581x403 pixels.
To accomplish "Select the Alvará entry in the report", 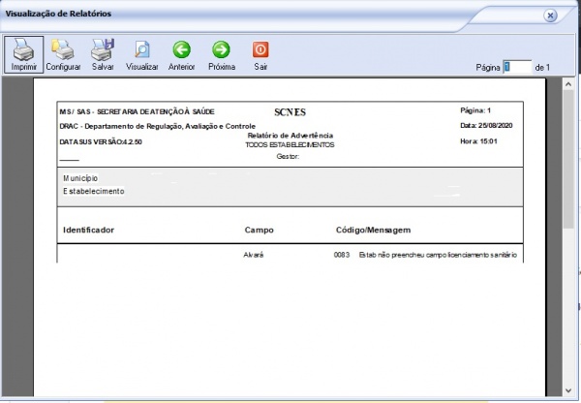I will pos(254,255).
